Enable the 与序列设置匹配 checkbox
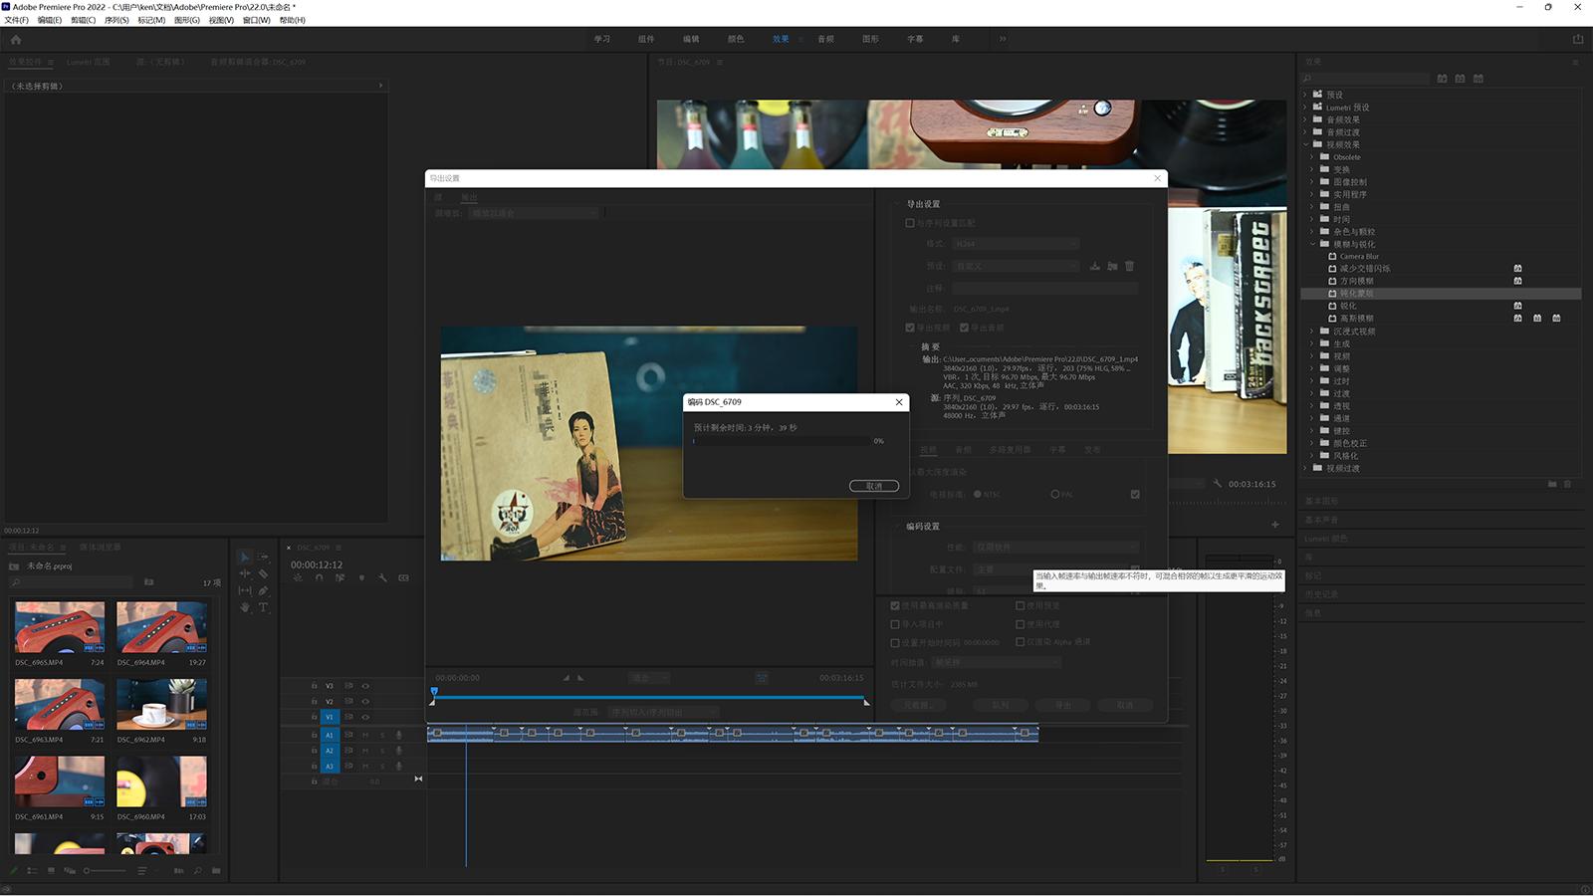The width and height of the screenshot is (1593, 896). coord(910,223)
